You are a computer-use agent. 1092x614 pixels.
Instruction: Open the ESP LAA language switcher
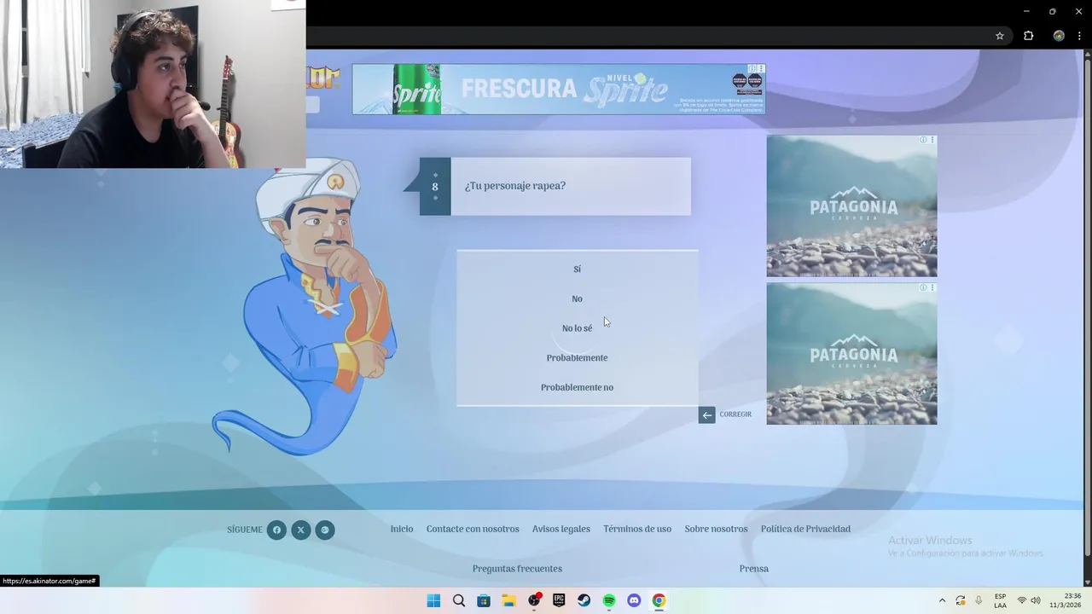(1000, 600)
